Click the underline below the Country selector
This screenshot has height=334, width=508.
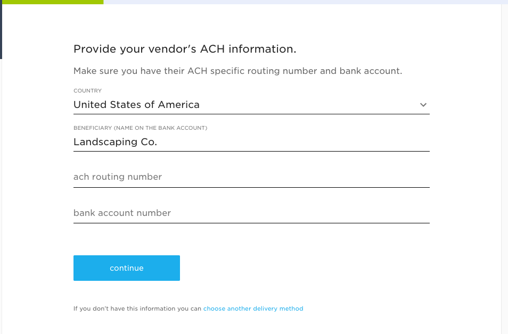[251, 114]
